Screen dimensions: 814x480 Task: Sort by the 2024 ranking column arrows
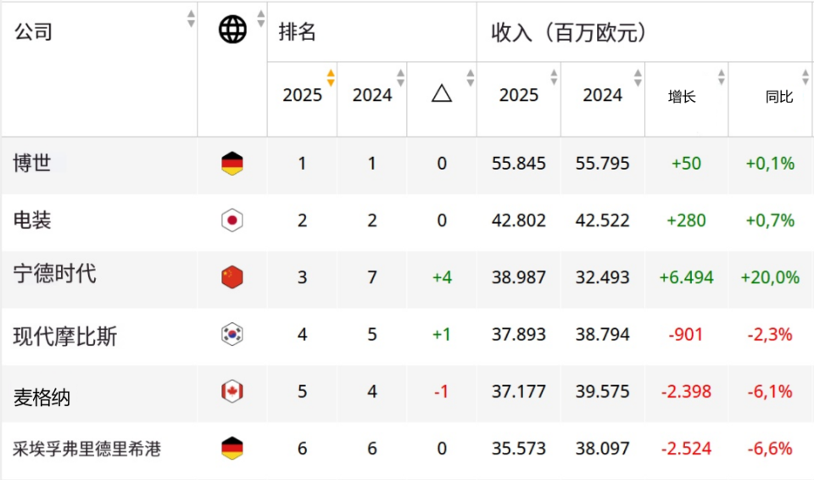pyautogui.click(x=400, y=77)
